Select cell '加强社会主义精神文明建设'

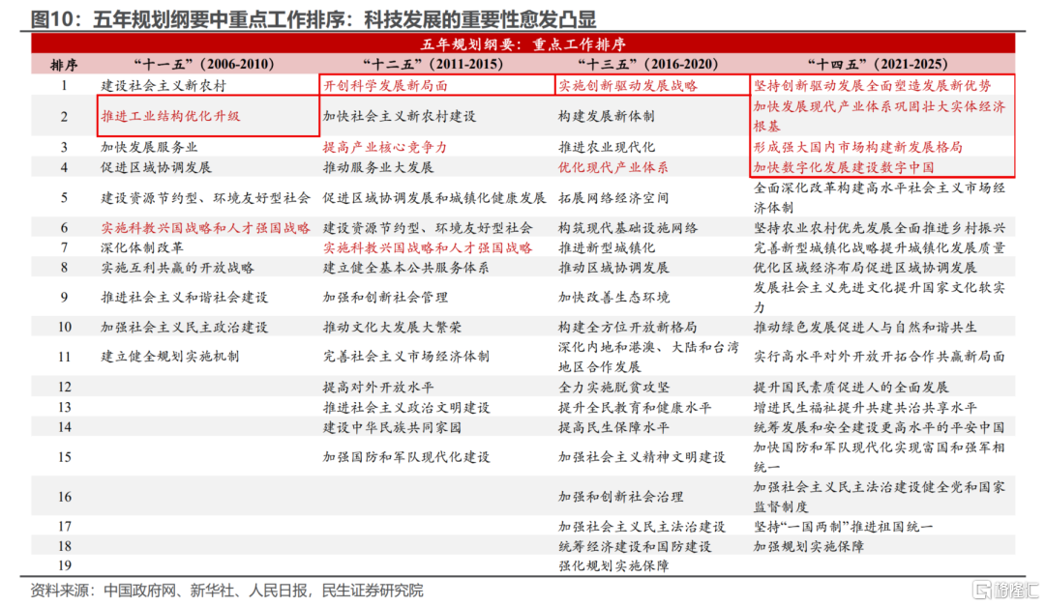642,457
